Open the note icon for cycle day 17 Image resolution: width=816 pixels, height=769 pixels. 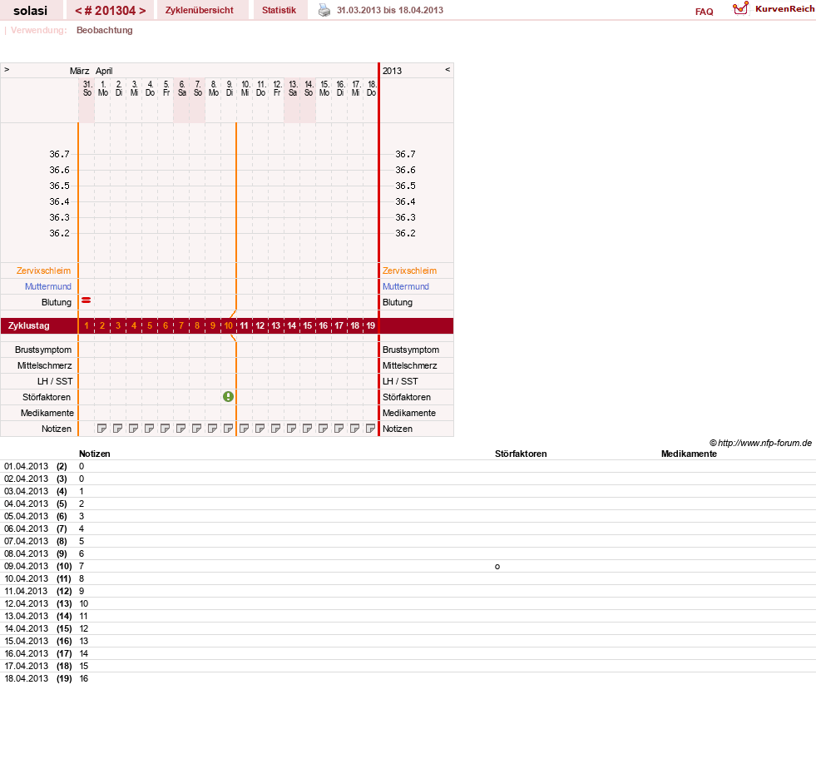[339, 429]
